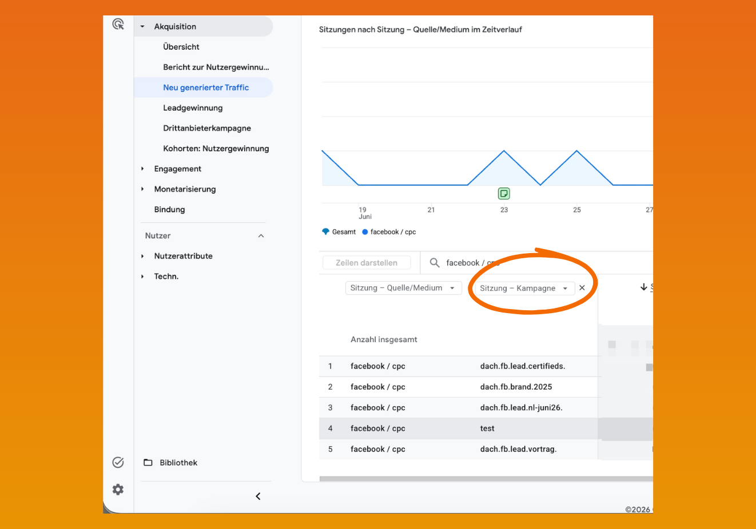Open the Advertising icon in left rail

coord(118,24)
